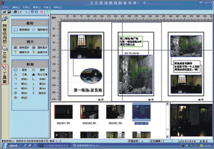The image size is (214, 149).
Task: Click the open file toolbar icon
Action: pyautogui.click(x=5, y=12)
